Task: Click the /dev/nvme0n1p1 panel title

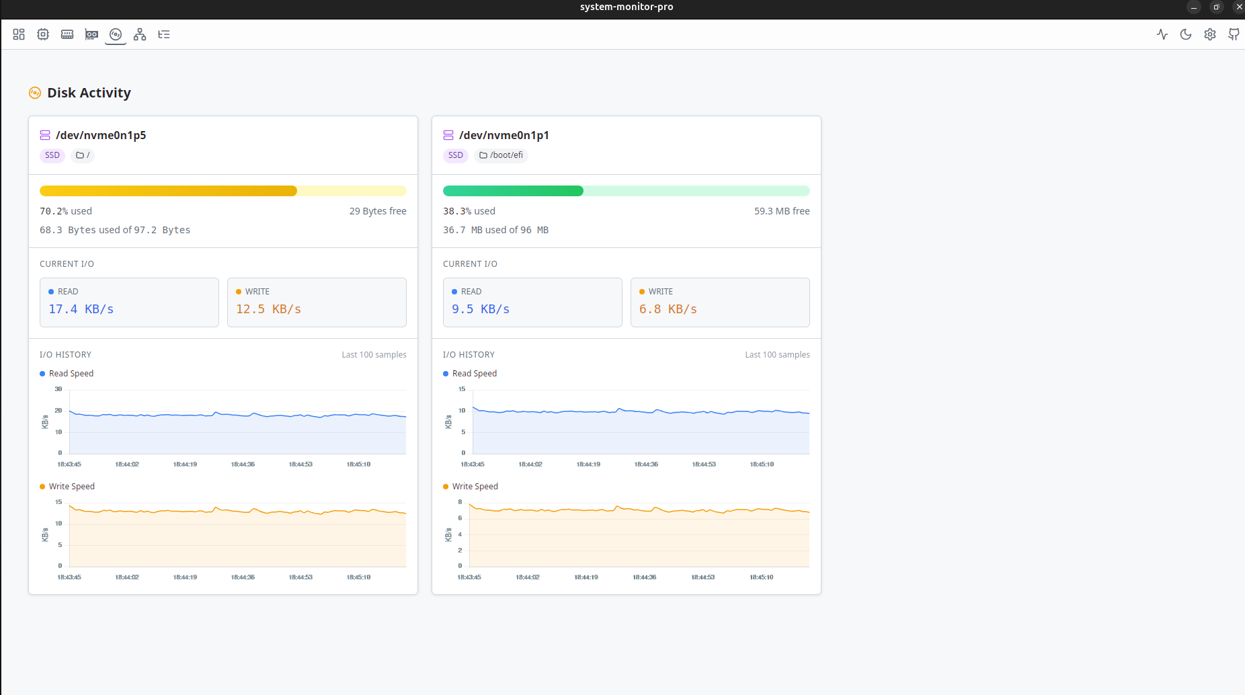Action: point(504,135)
